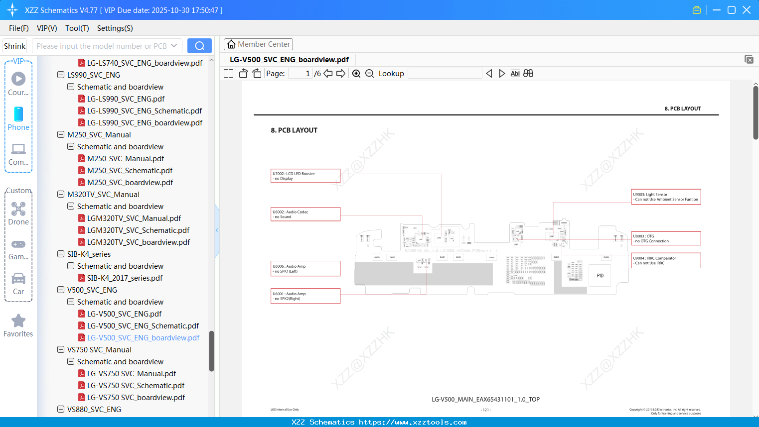Collapse the VS880_SVC_ENG folder

tap(61, 410)
